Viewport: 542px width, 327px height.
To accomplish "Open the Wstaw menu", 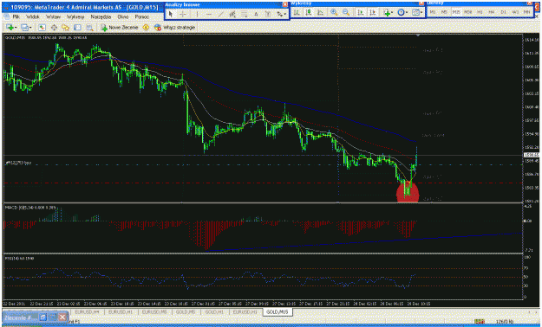I will pos(53,17).
